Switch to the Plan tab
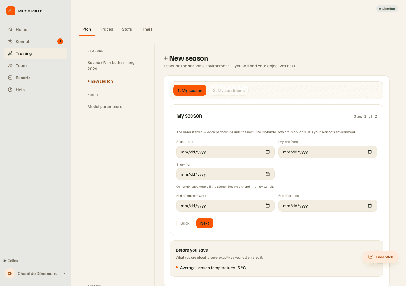This screenshot has width=406, height=286. click(87, 29)
